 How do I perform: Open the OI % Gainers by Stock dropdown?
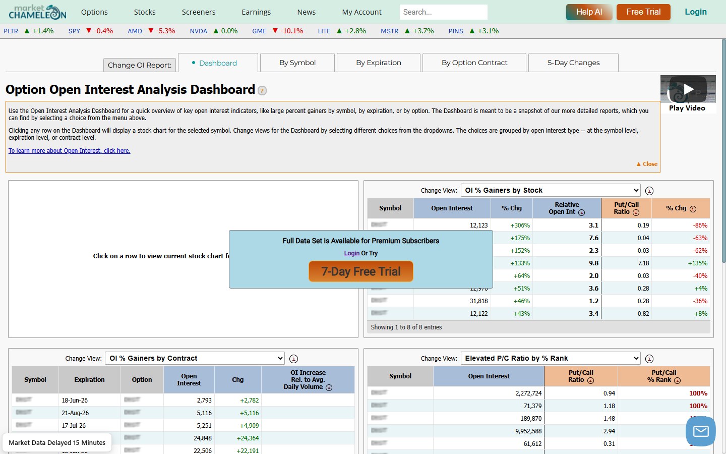tap(551, 190)
